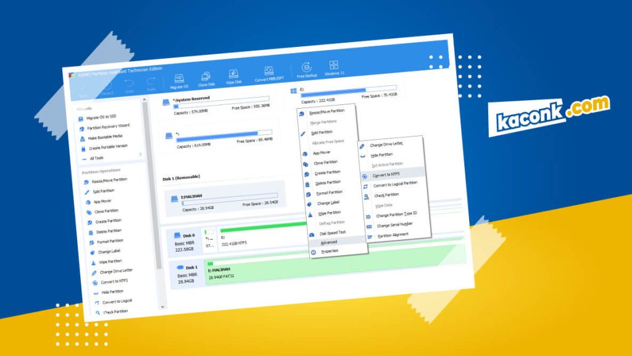Click Wipe Partition in the sidebar list
The height and width of the screenshot is (356, 632).
[106, 261]
